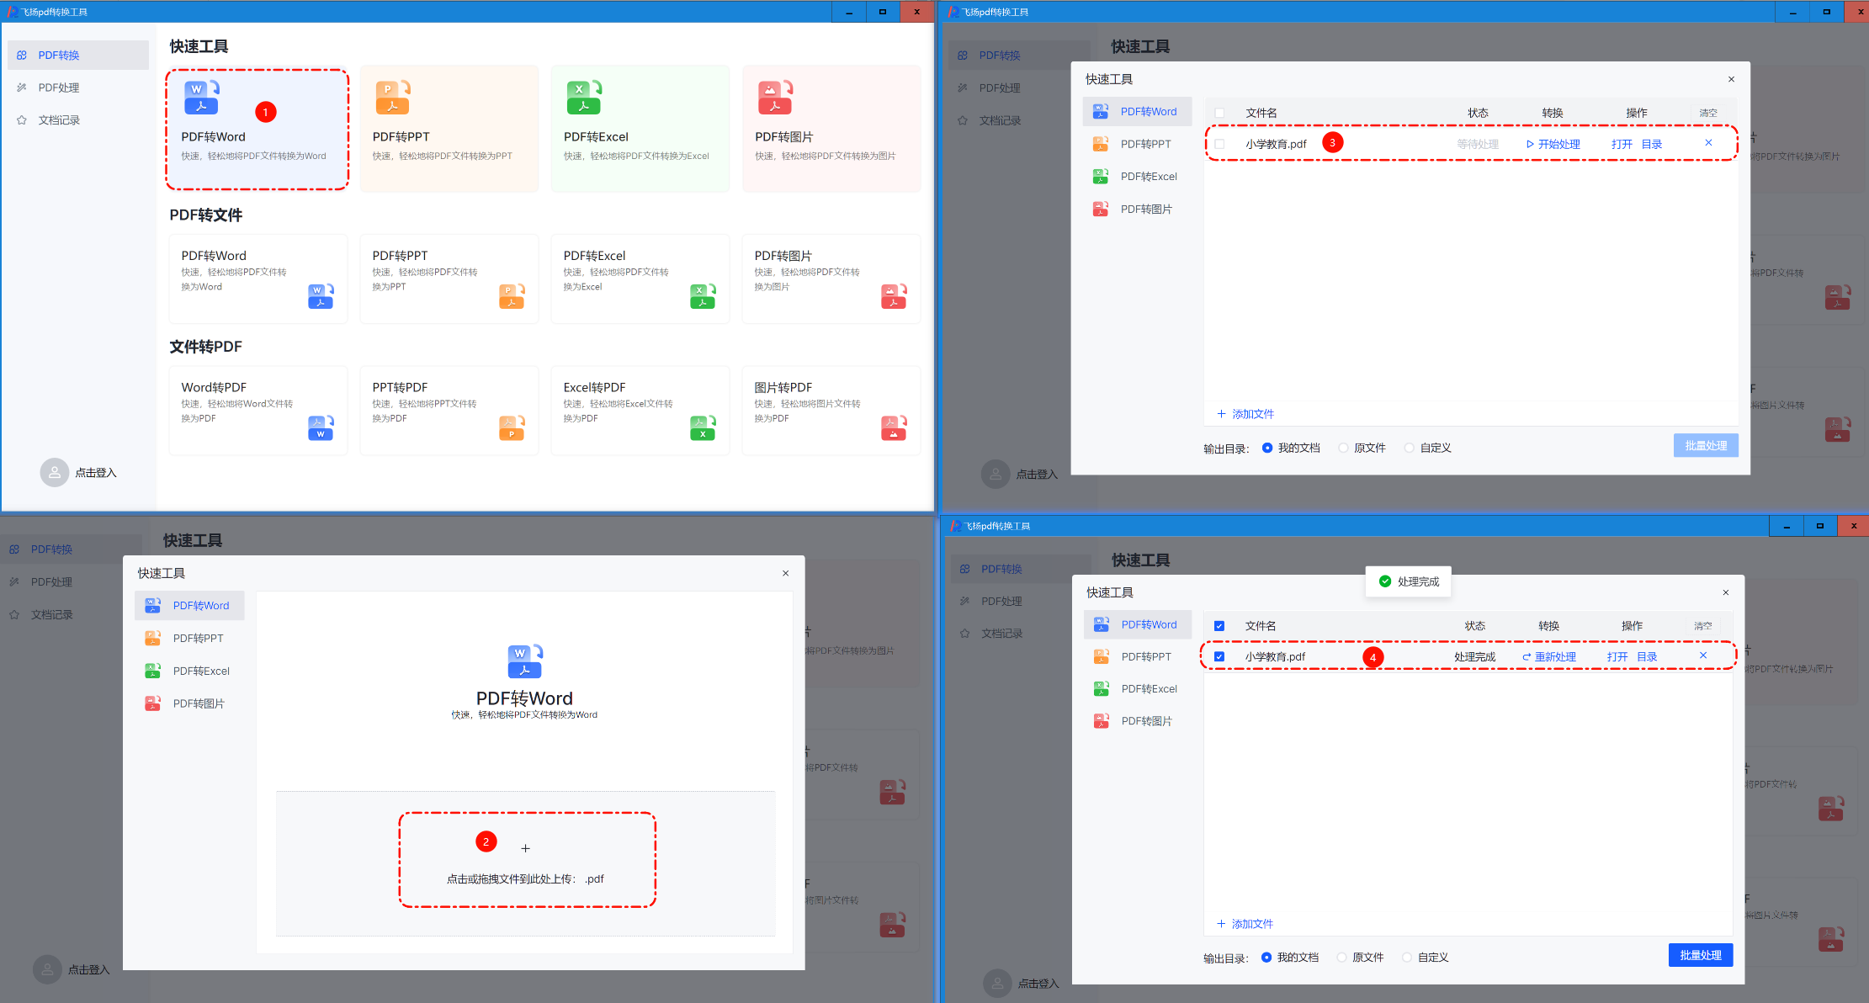The image size is (1869, 1003).
Task: Select PDF转PPT tab in bottom-left dialog
Action: point(189,638)
